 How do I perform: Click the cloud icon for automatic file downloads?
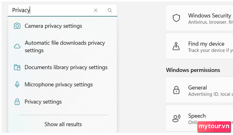(17, 46)
